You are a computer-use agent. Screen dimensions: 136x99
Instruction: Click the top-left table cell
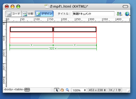pyautogui.click(x=31, y=29)
